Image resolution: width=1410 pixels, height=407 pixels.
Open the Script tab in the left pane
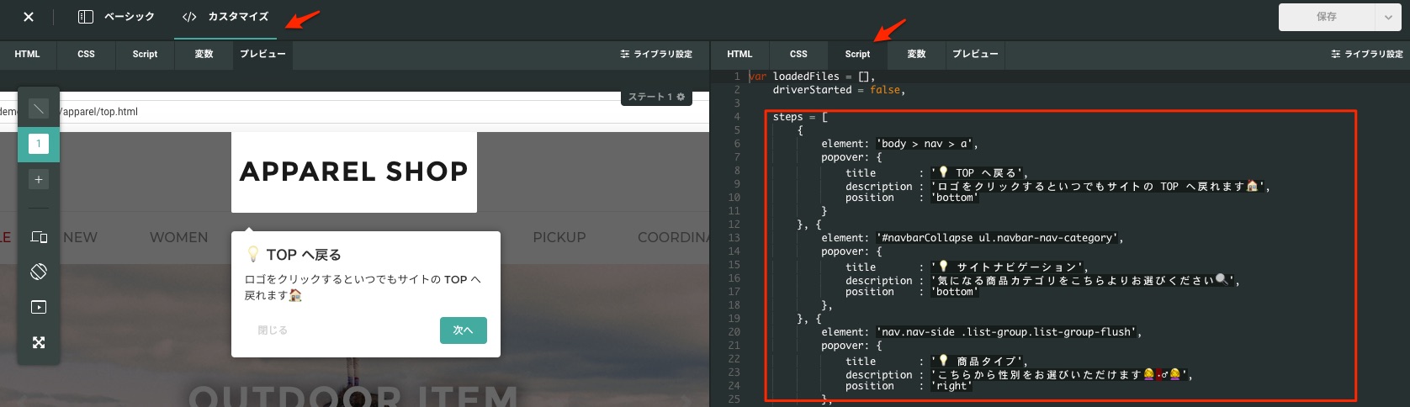point(145,54)
